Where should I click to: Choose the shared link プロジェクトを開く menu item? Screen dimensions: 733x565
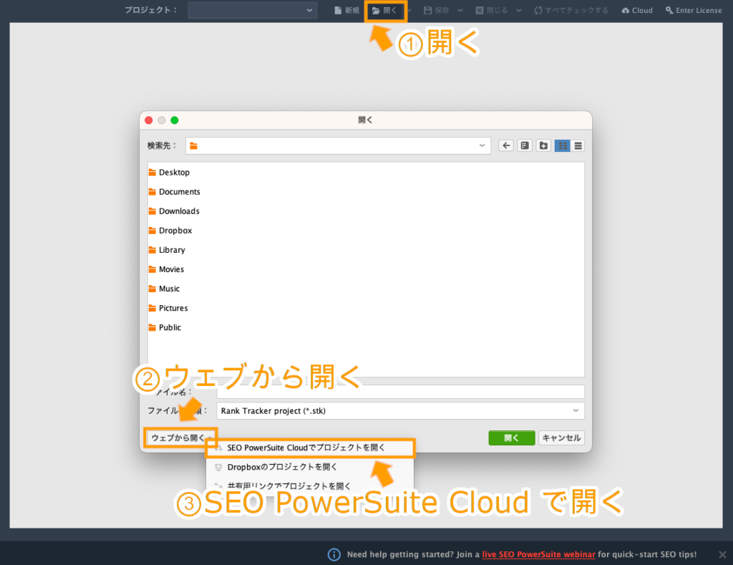[310, 486]
